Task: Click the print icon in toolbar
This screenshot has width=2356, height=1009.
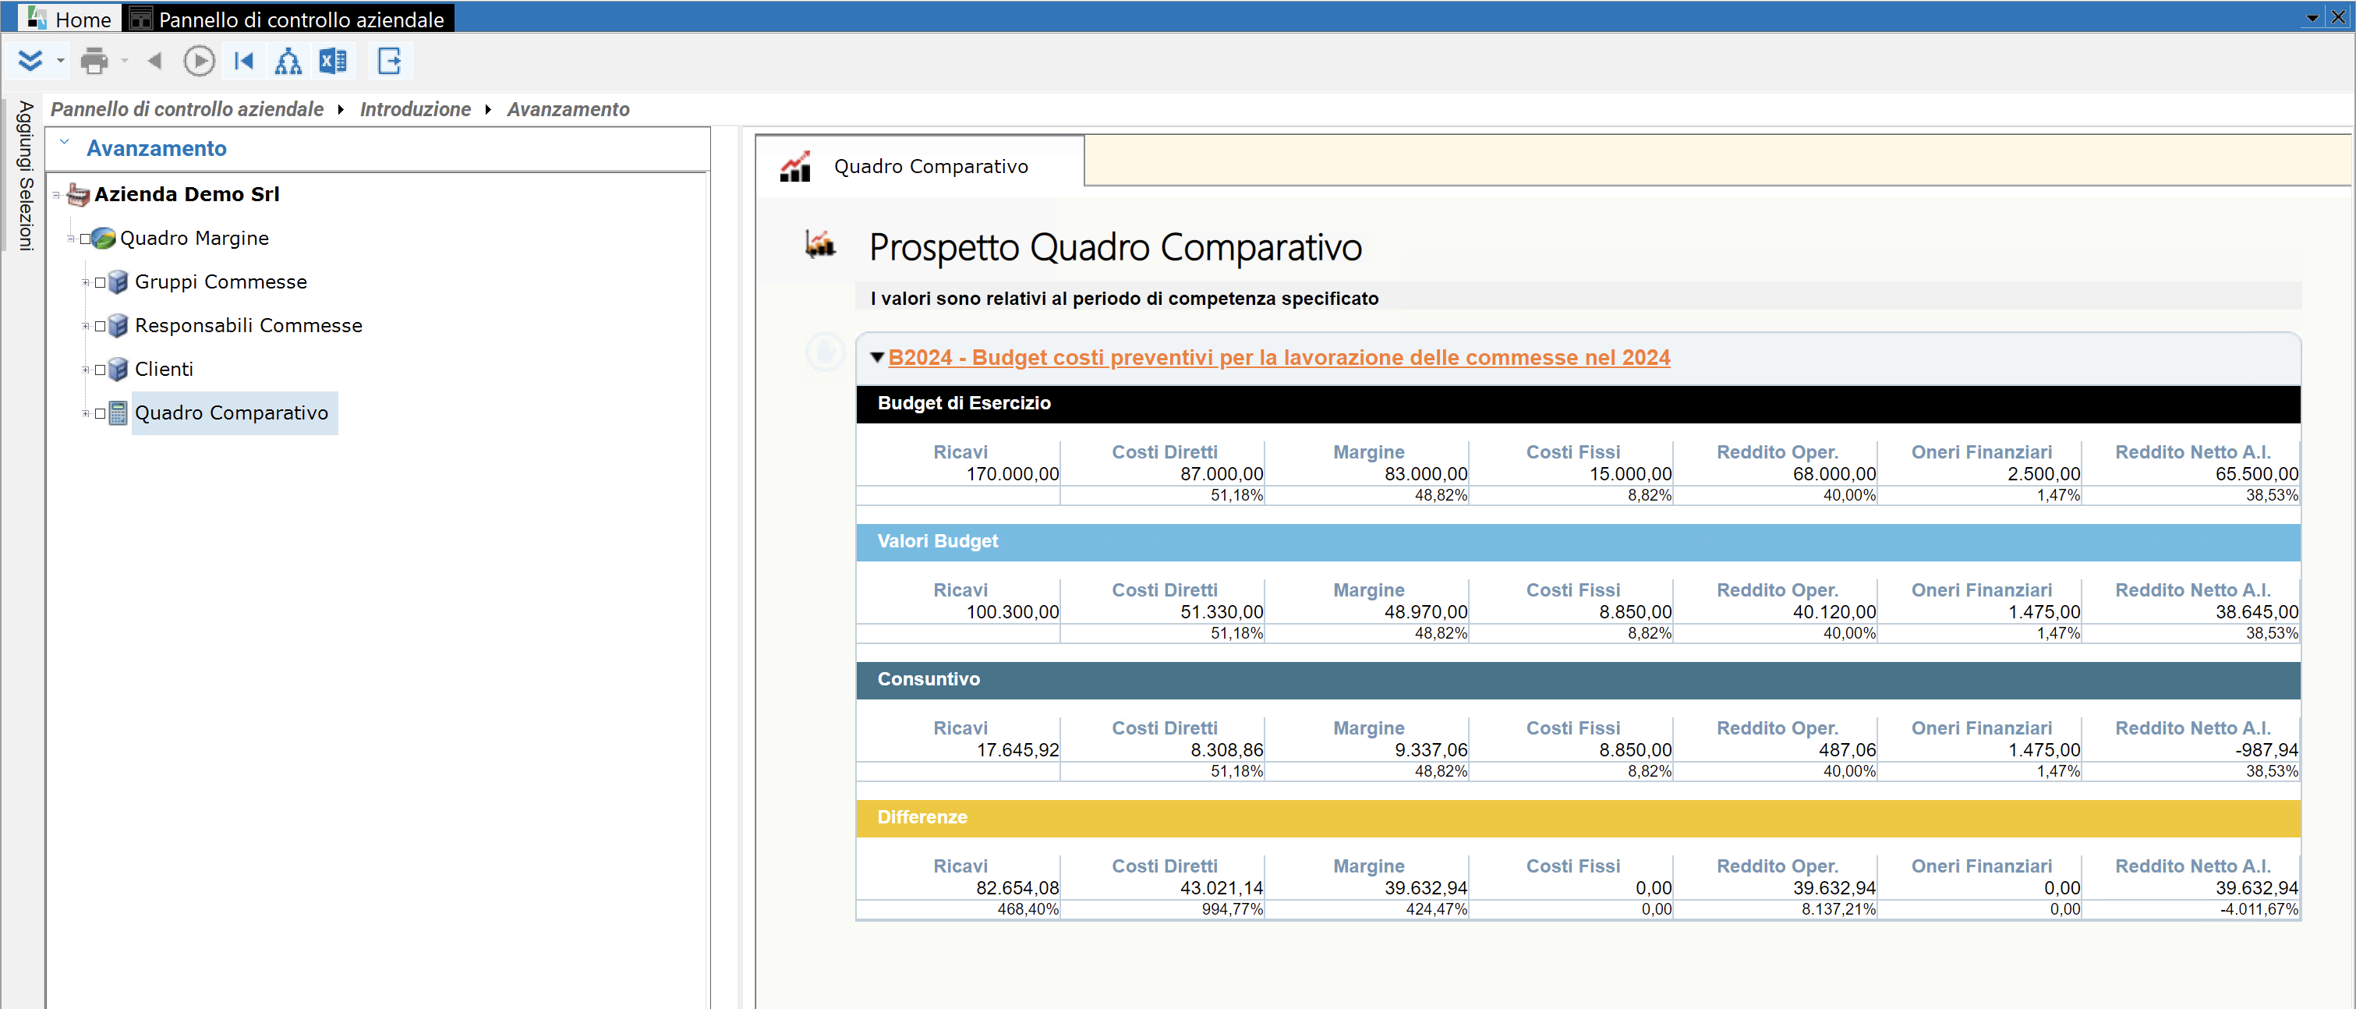Action: point(94,62)
